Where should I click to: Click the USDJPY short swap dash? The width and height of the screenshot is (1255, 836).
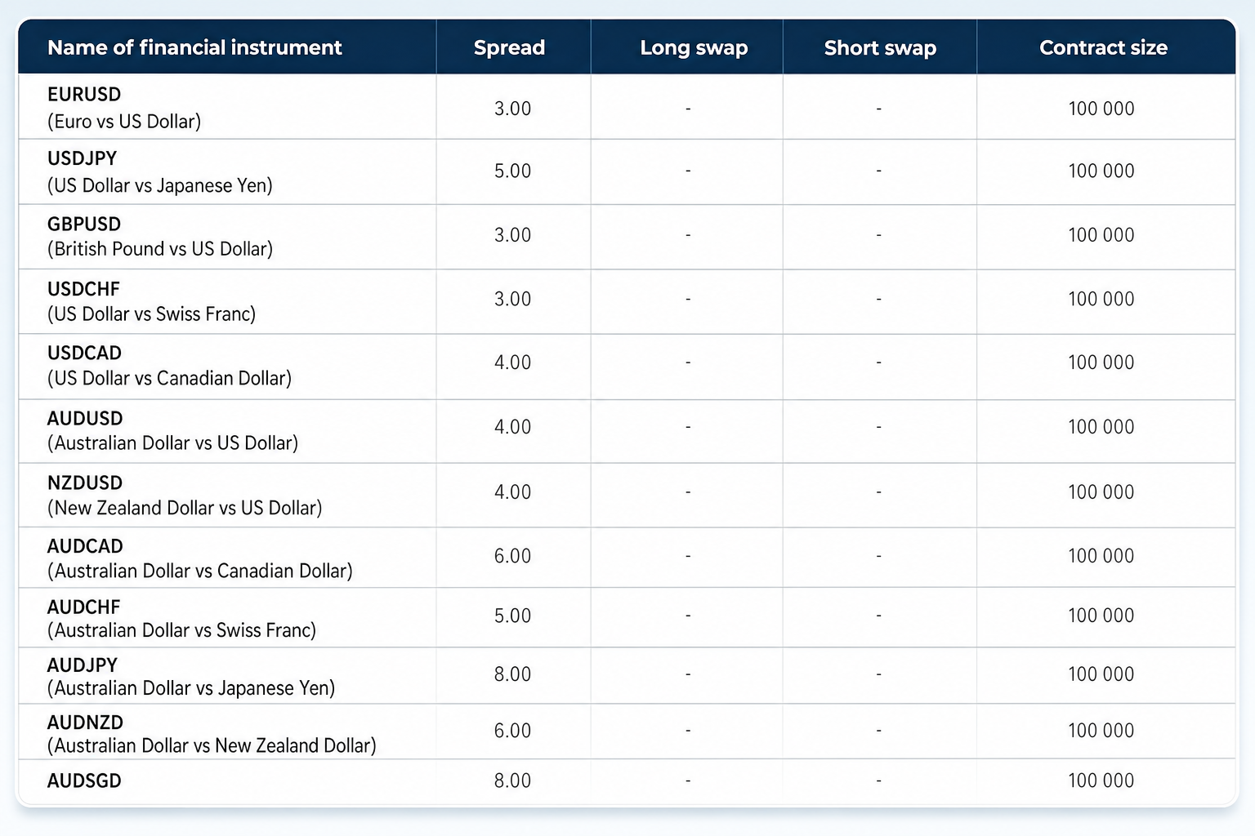[878, 171]
